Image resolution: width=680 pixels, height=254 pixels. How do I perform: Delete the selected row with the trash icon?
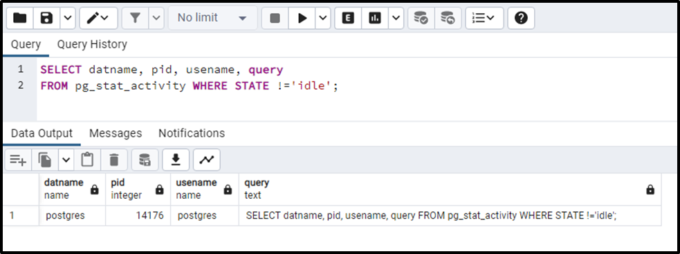pos(114,160)
